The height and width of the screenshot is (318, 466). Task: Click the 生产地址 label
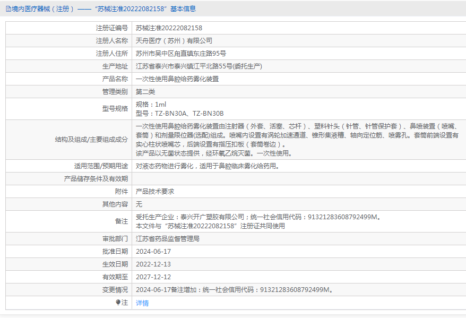click(x=115, y=66)
